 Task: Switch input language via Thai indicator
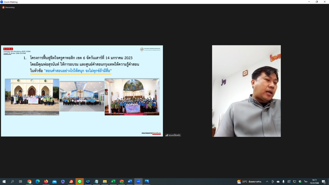coord(306,182)
